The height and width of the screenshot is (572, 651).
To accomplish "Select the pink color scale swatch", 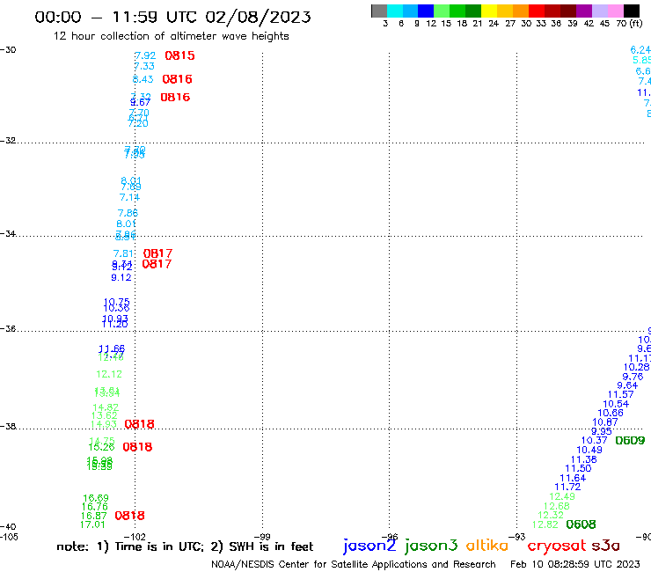I will (615, 11).
